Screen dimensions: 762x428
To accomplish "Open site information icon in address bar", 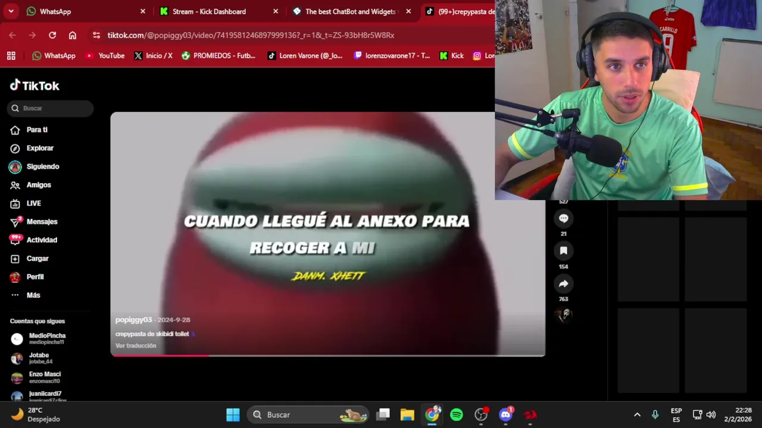I will point(96,35).
